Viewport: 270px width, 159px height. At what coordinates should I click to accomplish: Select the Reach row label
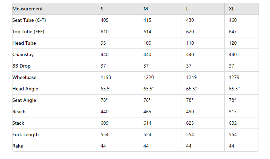pos(19,112)
